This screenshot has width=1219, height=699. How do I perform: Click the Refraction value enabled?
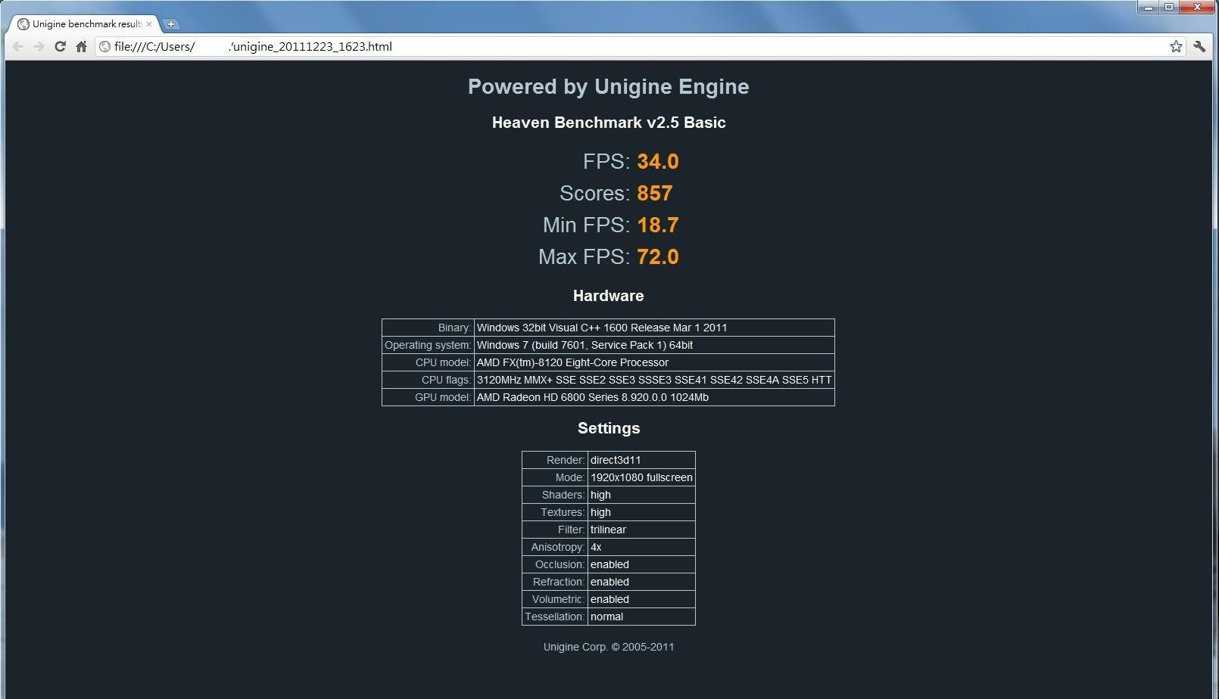(x=641, y=582)
